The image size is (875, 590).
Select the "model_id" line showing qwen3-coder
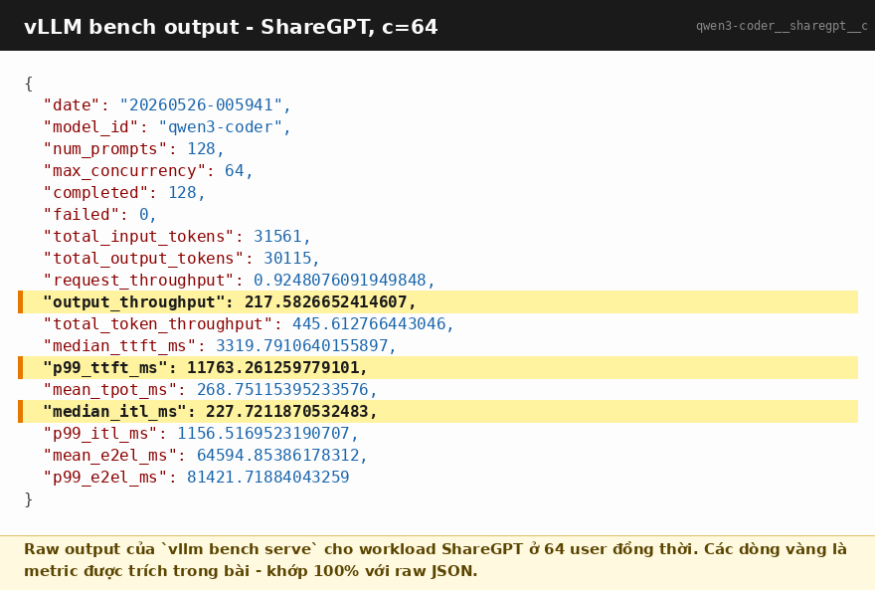167,126
